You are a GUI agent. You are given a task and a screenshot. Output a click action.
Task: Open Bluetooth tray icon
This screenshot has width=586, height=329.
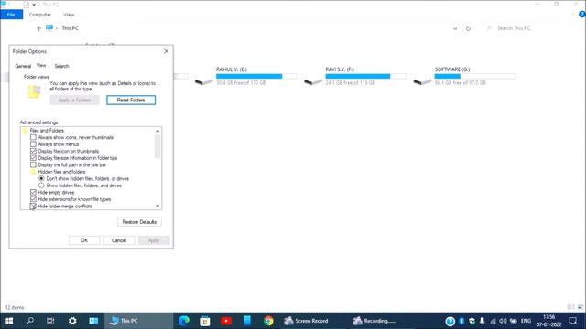coord(461,321)
